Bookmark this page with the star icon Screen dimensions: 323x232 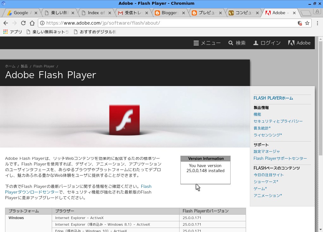(x=307, y=23)
